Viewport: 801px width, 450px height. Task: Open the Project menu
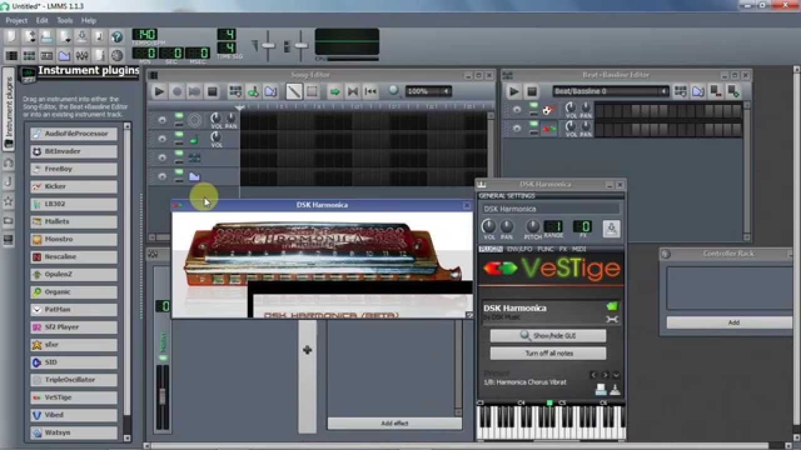[x=17, y=21]
